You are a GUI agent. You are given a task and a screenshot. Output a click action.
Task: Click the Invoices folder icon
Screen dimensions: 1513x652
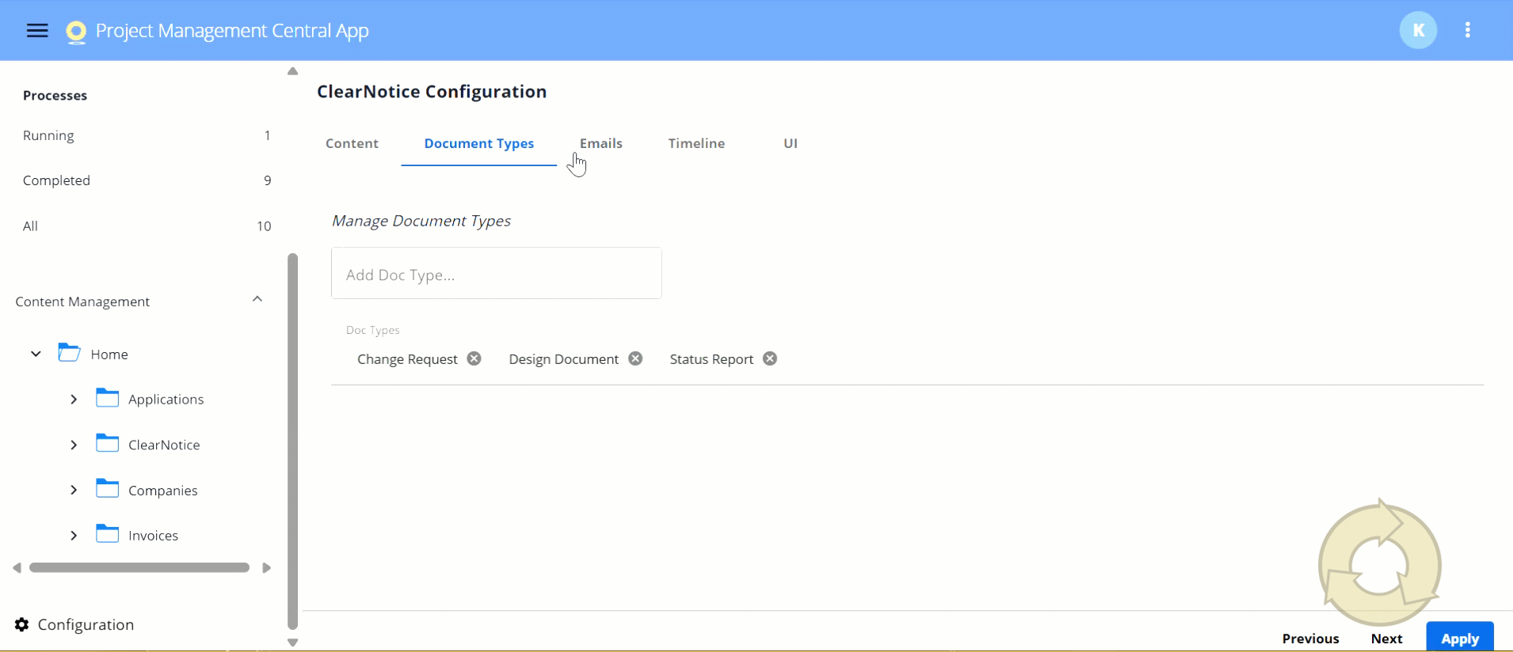pyautogui.click(x=108, y=534)
